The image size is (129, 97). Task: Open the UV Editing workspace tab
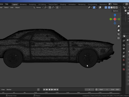coord(42,4)
